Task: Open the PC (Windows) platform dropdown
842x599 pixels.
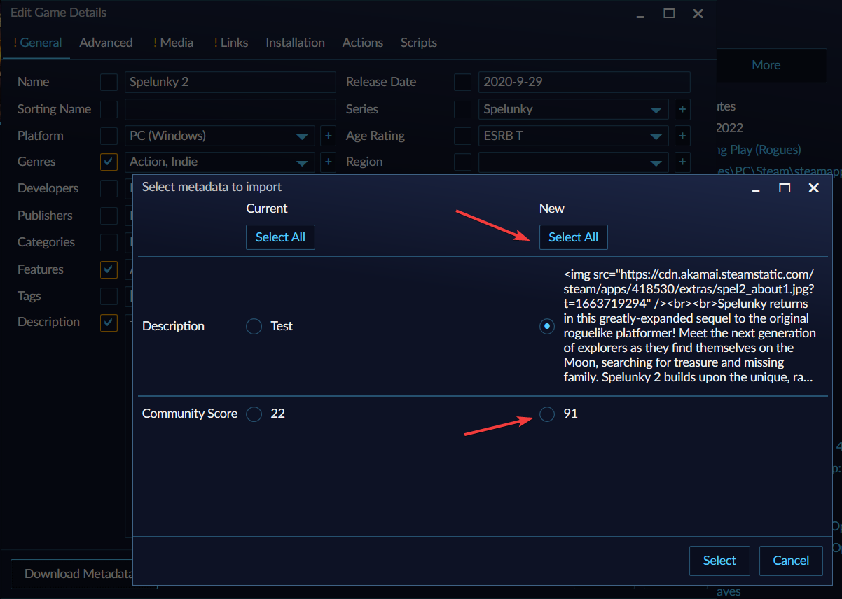Action: click(x=303, y=136)
